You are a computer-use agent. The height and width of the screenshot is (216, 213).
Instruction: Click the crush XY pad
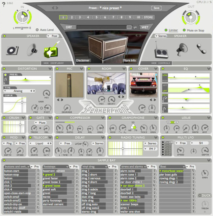[x=14, y=127]
